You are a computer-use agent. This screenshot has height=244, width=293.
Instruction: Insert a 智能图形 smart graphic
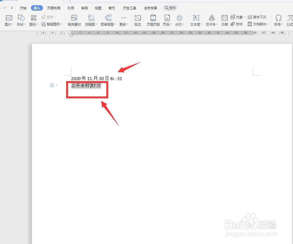(52, 24)
